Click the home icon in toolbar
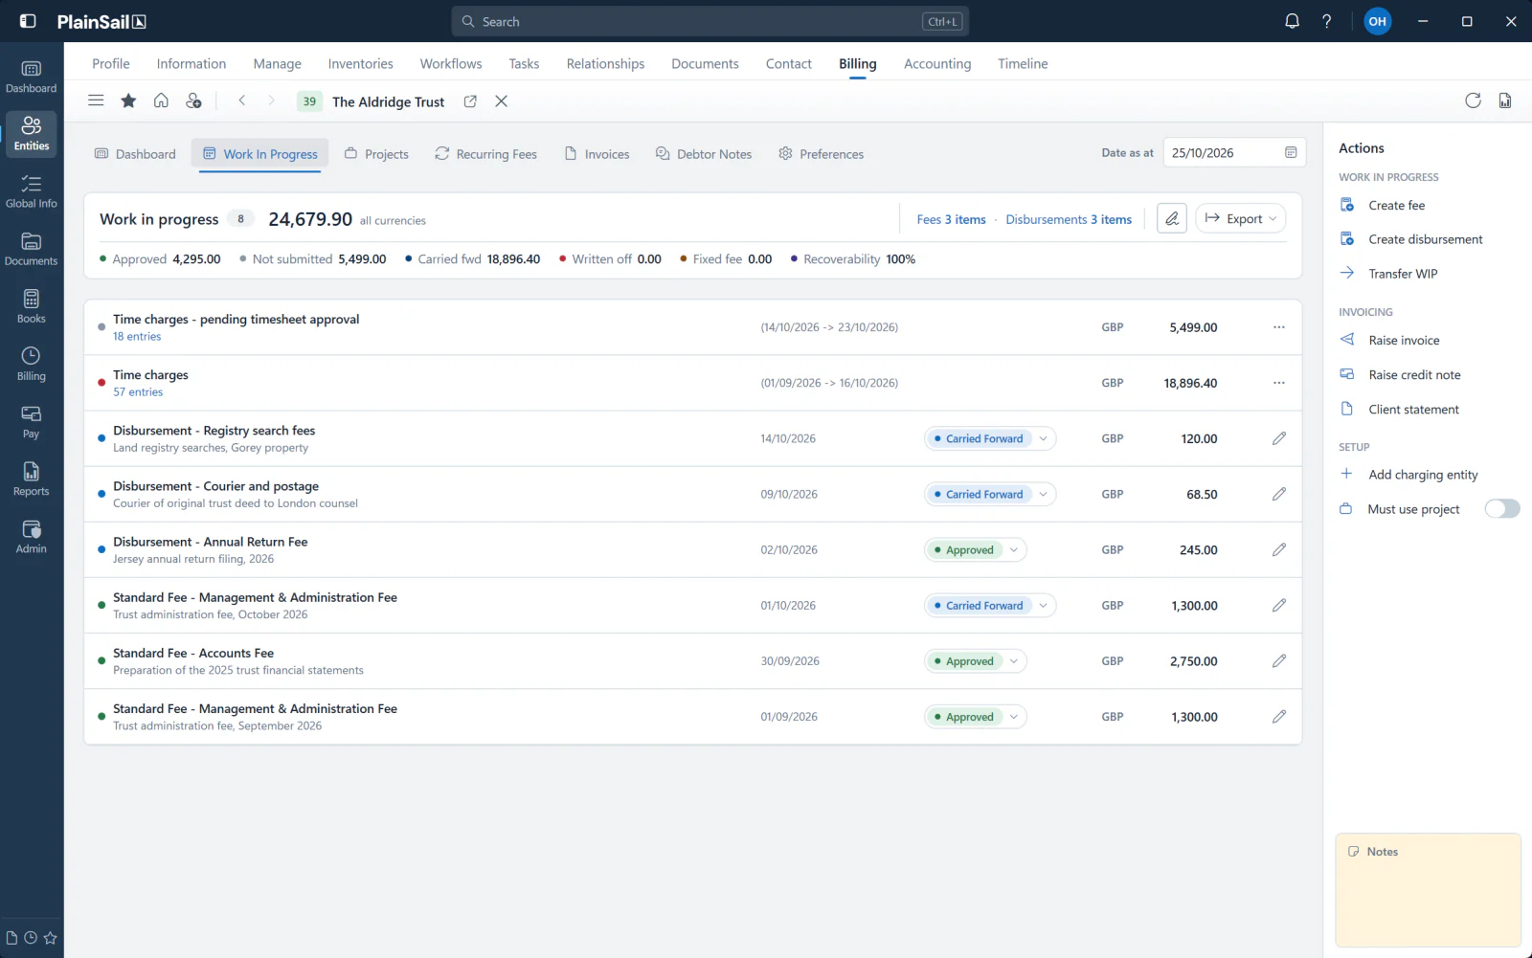Viewport: 1532px width, 958px height. pyautogui.click(x=161, y=100)
